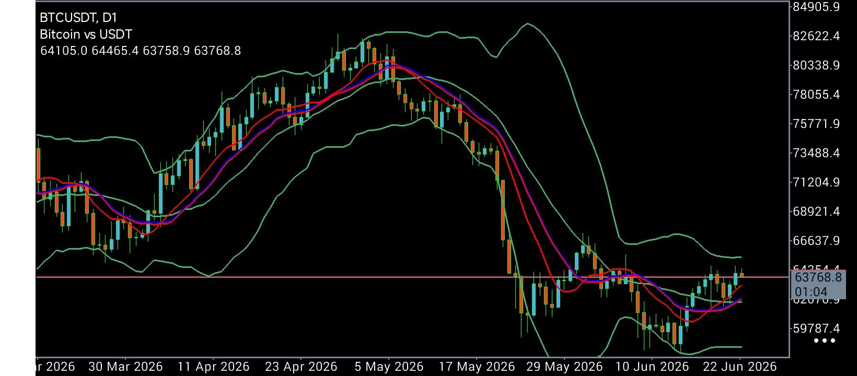
Task: Click the 22 Jun 2026 date label
Action: tap(740, 367)
